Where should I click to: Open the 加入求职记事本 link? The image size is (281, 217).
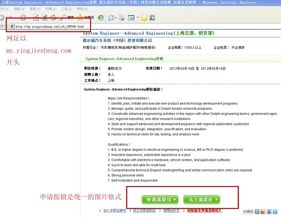coord(115,211)
